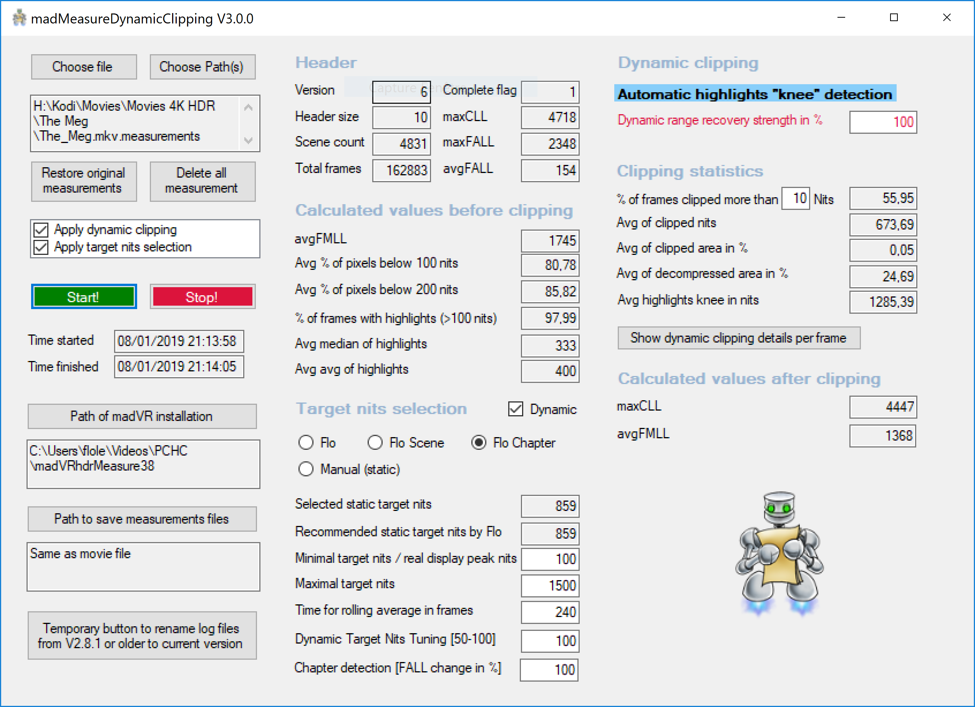Select the Flo Chapter radio option
This screenshot has width=975, height=707.
pyautogui.click(x=479, y=442)
